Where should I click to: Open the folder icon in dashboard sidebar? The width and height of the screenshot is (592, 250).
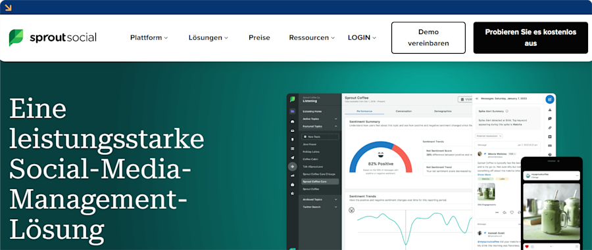pyautogui.click(x=292, y=112)
